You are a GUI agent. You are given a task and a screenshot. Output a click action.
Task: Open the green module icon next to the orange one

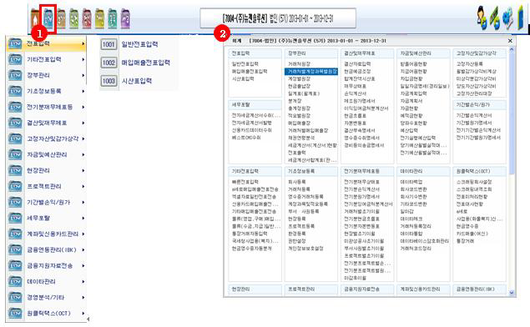pos(74,19)
